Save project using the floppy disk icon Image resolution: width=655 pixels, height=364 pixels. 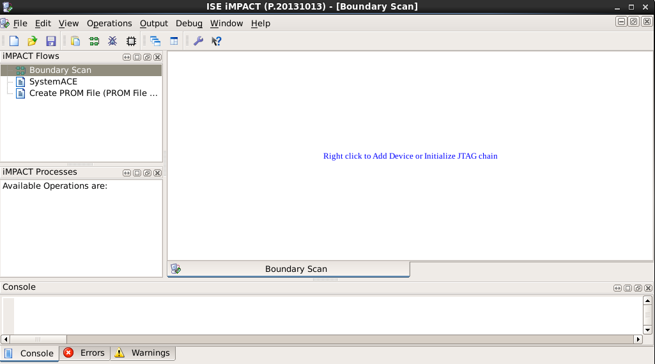point(51,41)
